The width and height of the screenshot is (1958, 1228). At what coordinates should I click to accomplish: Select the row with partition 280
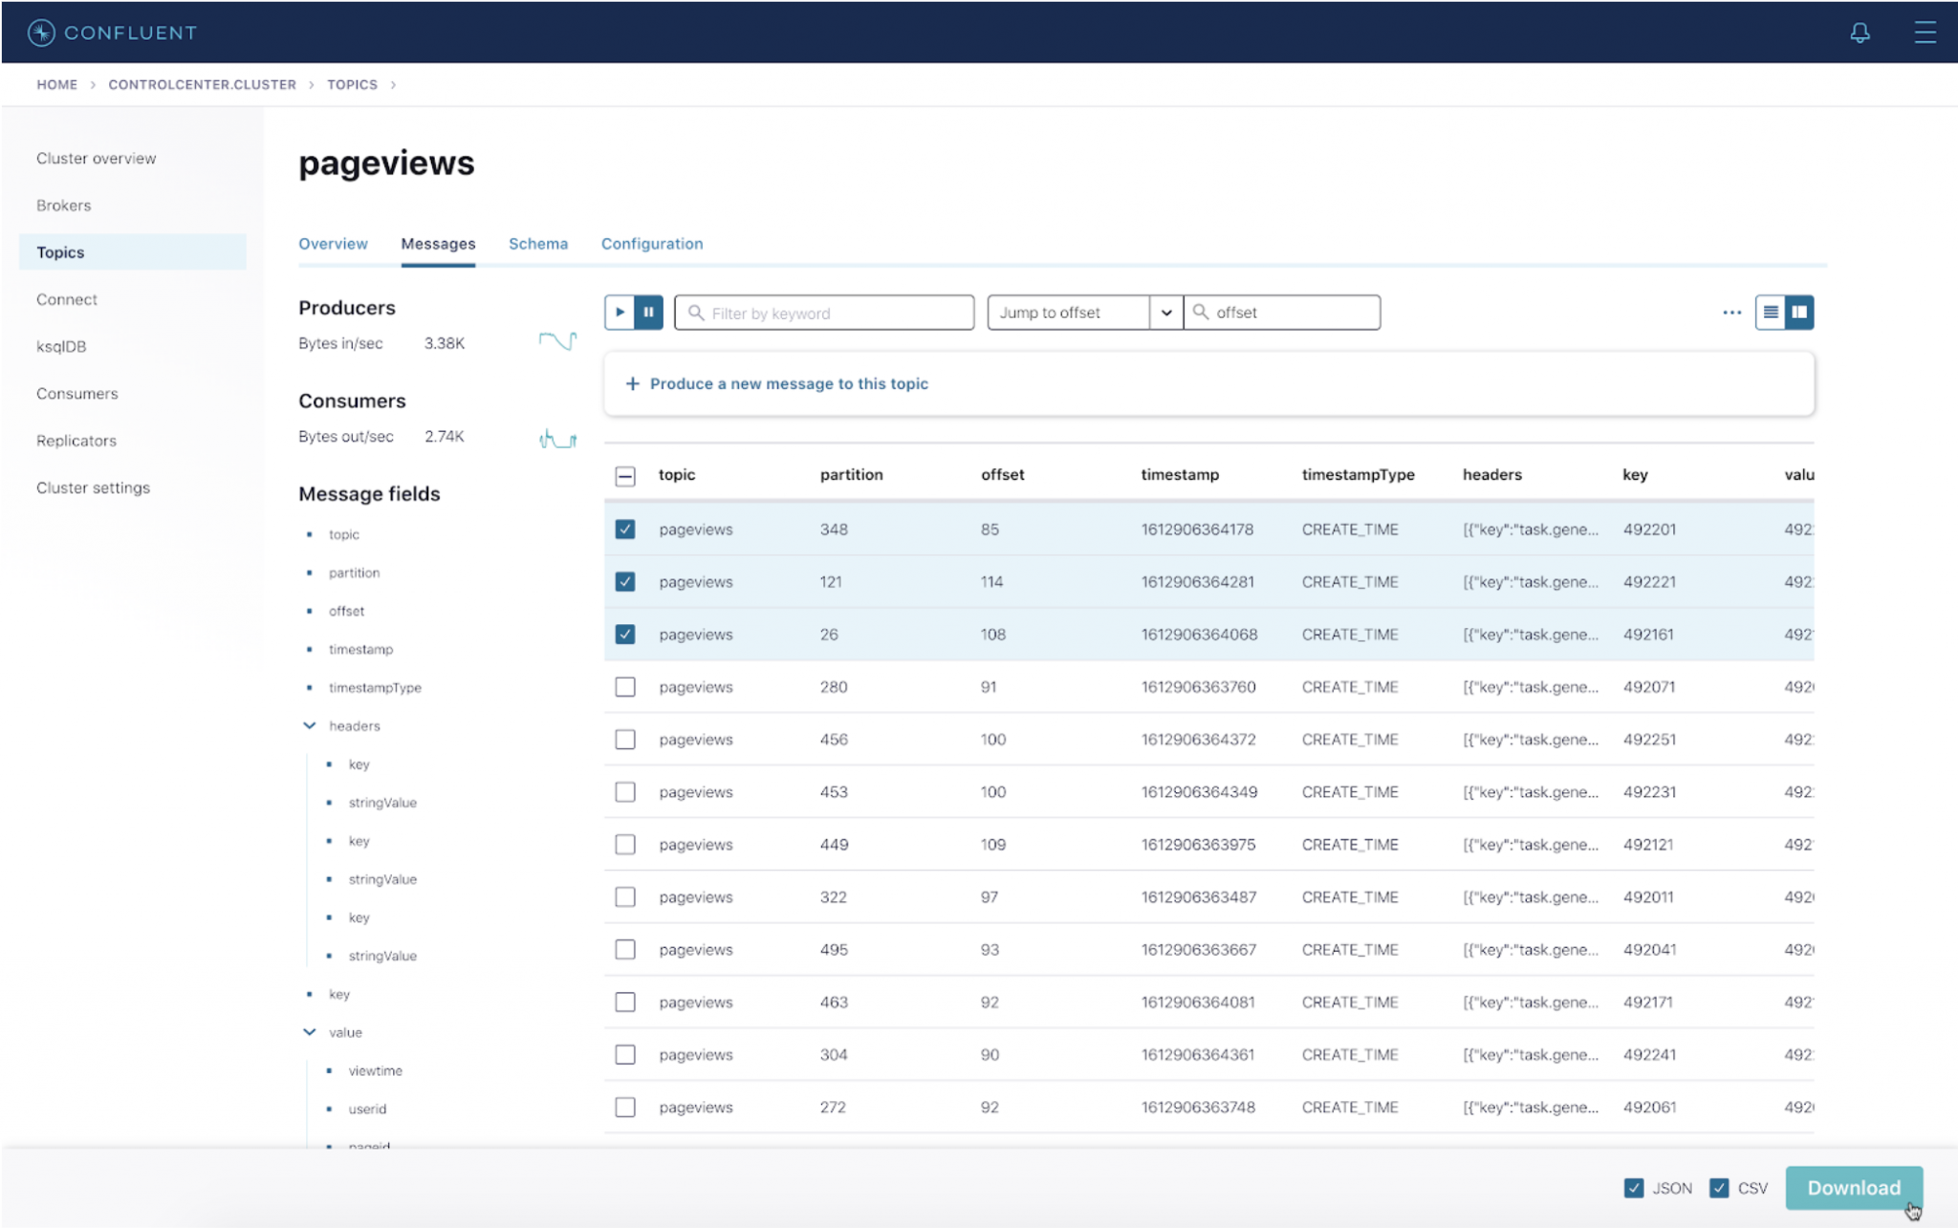click(x=625, y=687)
